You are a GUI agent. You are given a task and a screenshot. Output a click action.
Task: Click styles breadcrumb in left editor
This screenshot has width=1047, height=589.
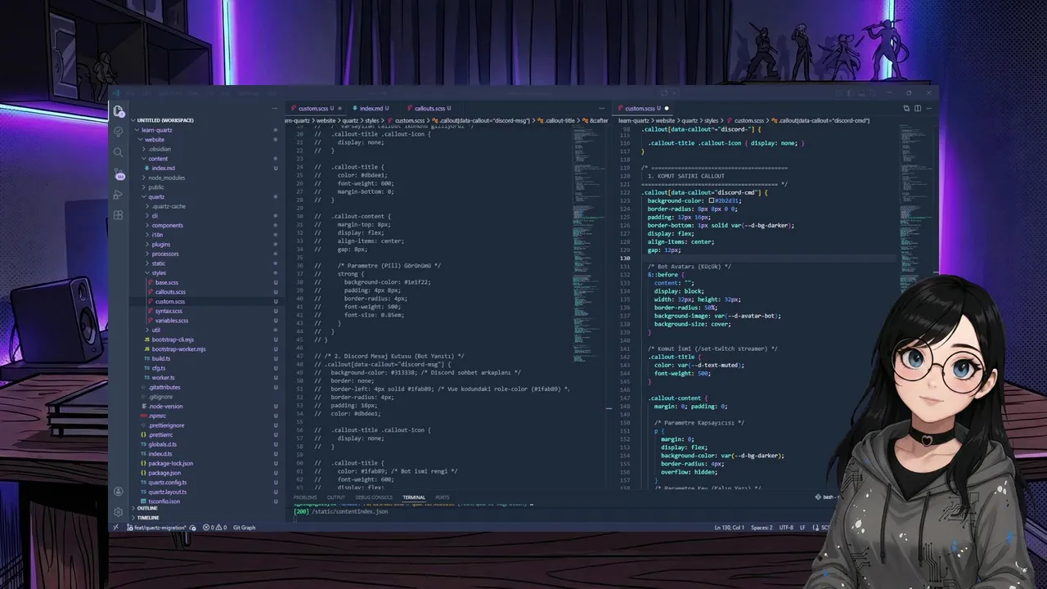[372, 121]
